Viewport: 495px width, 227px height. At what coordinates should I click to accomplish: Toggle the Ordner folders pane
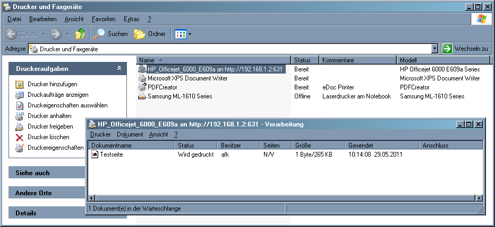tap(150, 34)
